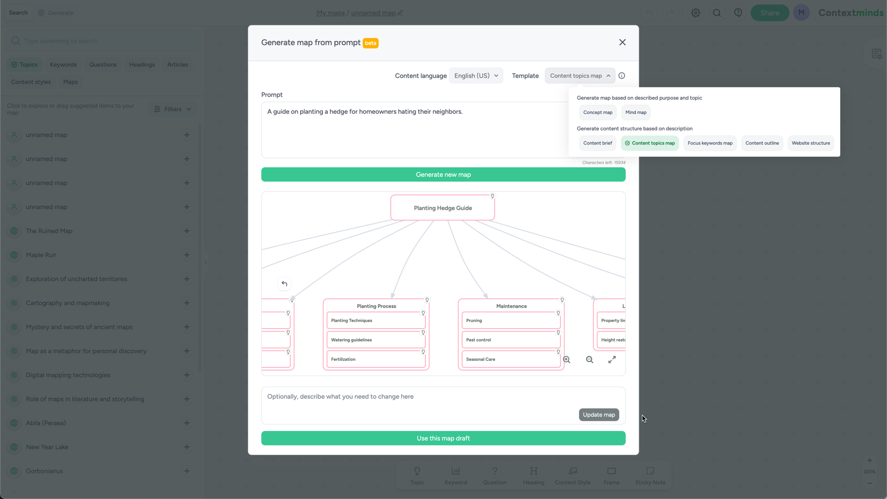Image resolution: width=887 pixels, height=499 pixels.
Task: Click the fullscreen expand icon
Action: (x=612, y=359)
